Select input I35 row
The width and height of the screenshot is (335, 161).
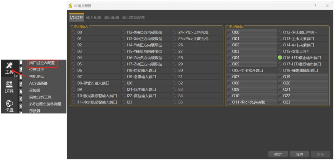point(197,102)
